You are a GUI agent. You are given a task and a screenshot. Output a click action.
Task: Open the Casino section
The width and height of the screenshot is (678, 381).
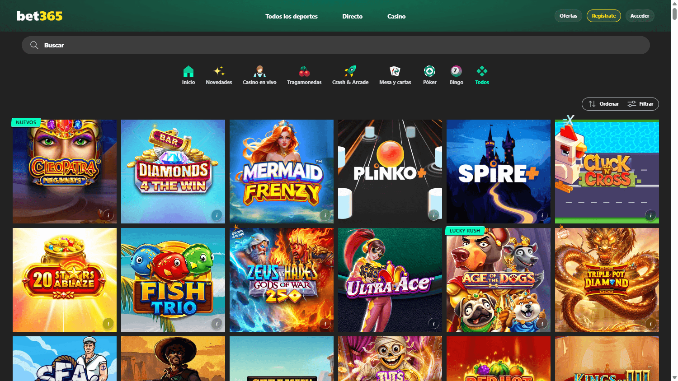pyautogui.click(x=396, y=16)
